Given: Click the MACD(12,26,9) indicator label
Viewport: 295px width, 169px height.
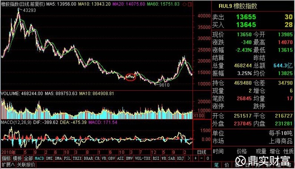Looking at the screenshot, I should click(16, 123).
